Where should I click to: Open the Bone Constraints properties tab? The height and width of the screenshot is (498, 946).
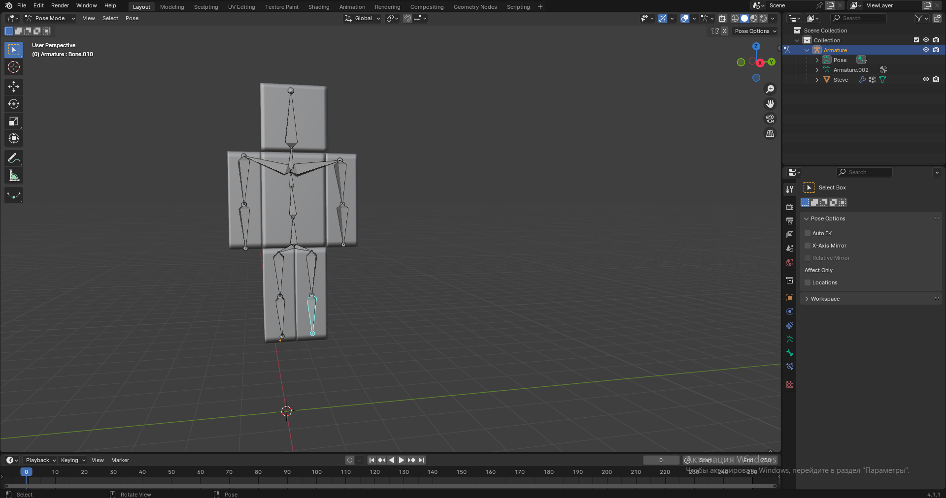(790, 367)
